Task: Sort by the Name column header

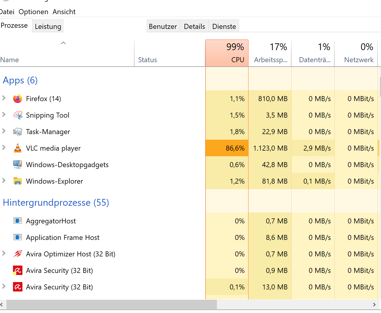Action: point(67,53)
